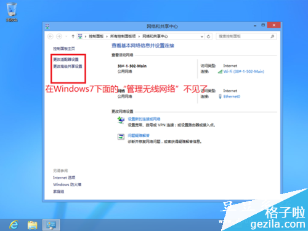
Task: Expand the arrow after 所有控制面板项 breadcrumb
Action: [139, 36]
